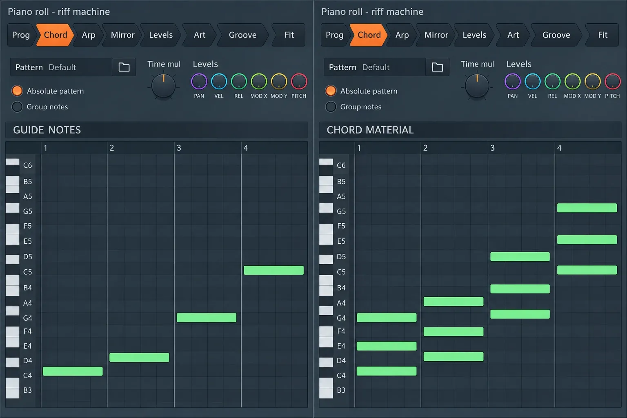Select G5 chord note in bar 4
The width and height of the screenshot is (627, 418).
coord(587,208)
